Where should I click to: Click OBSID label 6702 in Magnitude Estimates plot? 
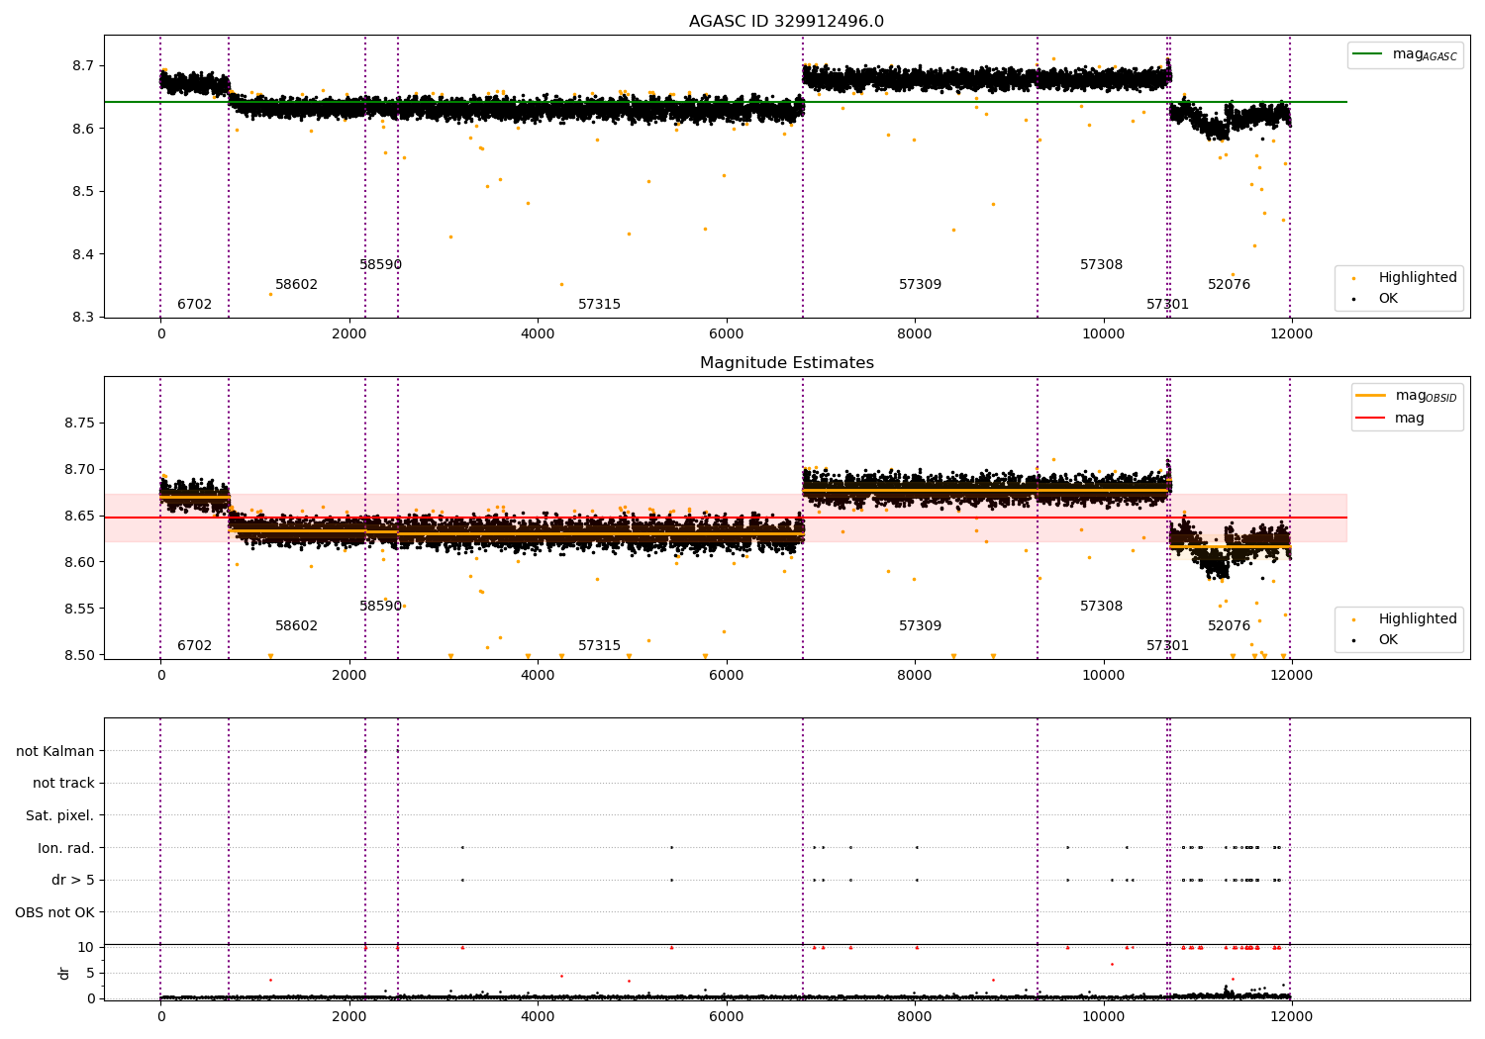tap(194, 646)
